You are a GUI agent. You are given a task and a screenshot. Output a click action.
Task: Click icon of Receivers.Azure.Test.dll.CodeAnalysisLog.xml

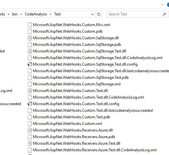pyautogui.click(x=30, y=150)
